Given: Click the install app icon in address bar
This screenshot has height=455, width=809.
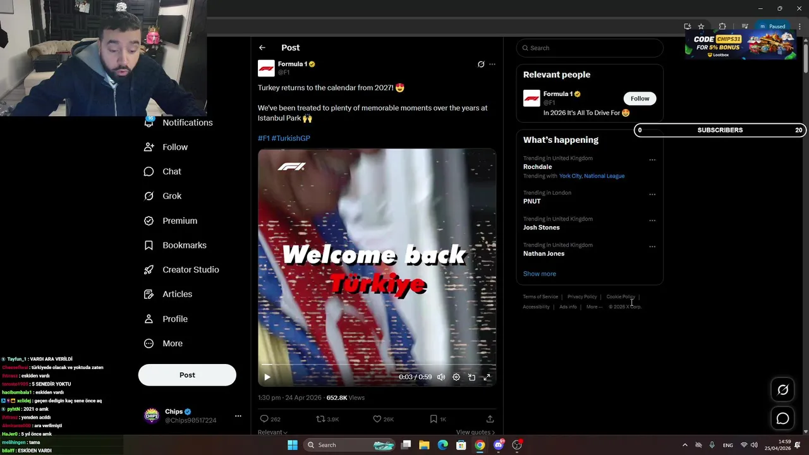Looking at the screenshot, I should tap(688, 27).
